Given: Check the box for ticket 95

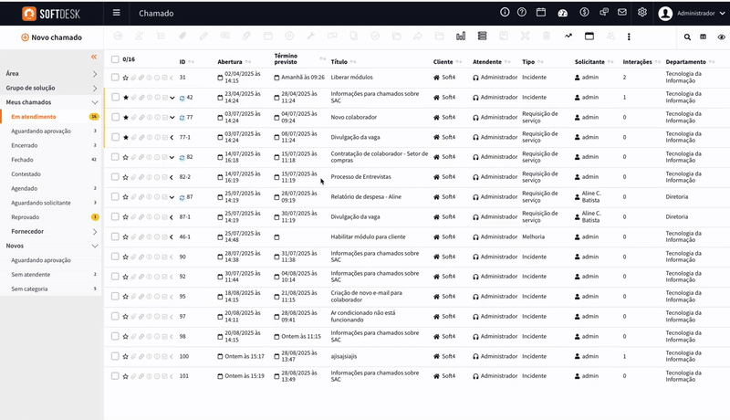Looking at the screenshot, I should (115, 296).
